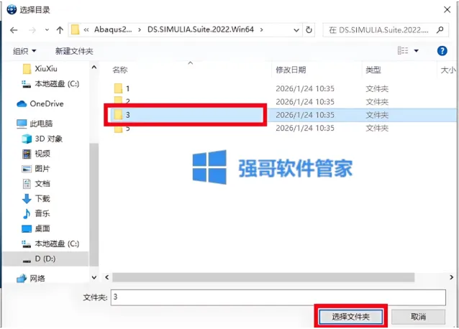Image resolution: width=459 pixels, height=329 pixels.
Task: Click the navigation pane vertical scrollbar thumb
Action: (94, 205)
